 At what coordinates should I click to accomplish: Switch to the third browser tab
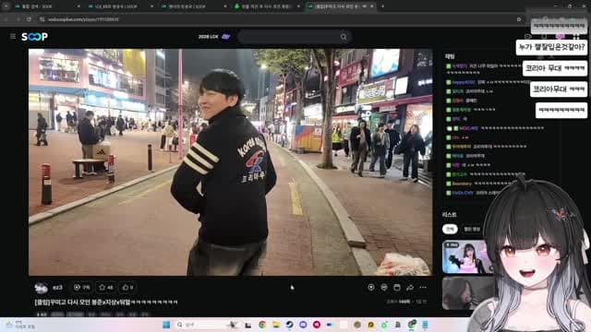(x=193, y=6)
